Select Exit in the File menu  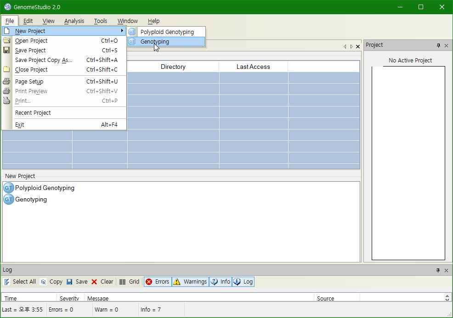[64, 125]
